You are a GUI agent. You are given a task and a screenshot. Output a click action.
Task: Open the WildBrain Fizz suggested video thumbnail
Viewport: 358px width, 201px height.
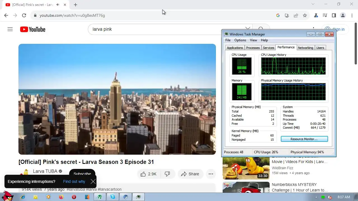(x=246, y=168)
